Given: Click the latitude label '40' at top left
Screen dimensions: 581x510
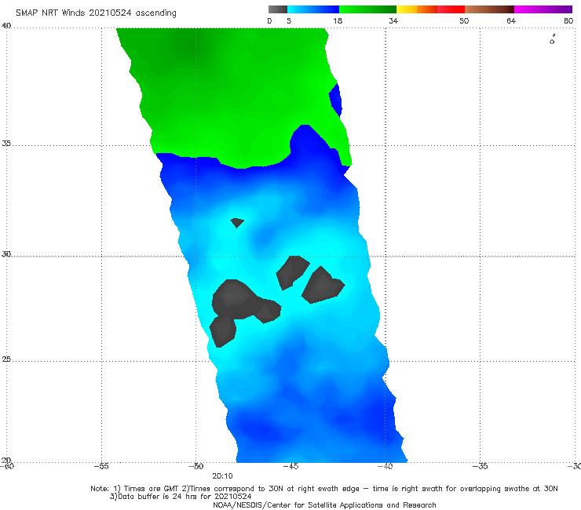Looking at the screenshot, I should (x=6, y=26).
